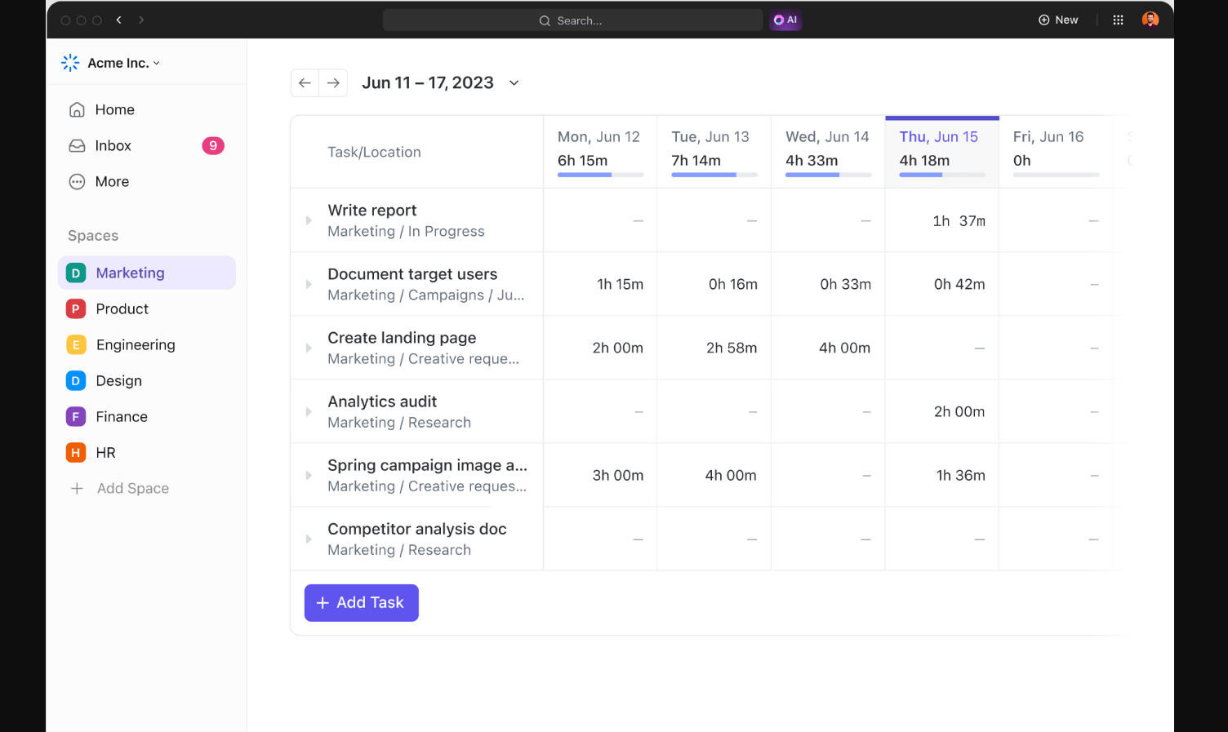
Task: Go forward using the top bar forward arrow
Action: click(141, 20)
